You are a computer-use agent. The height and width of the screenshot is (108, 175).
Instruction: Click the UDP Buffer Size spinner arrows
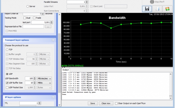(35, 83)
